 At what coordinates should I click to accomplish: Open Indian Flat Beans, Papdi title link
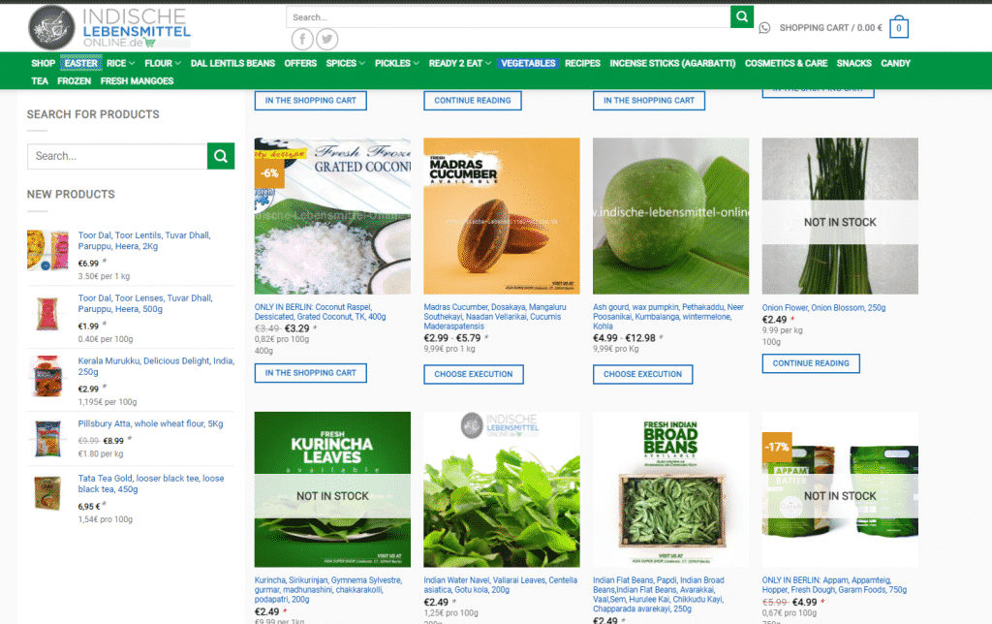(659, 594)
